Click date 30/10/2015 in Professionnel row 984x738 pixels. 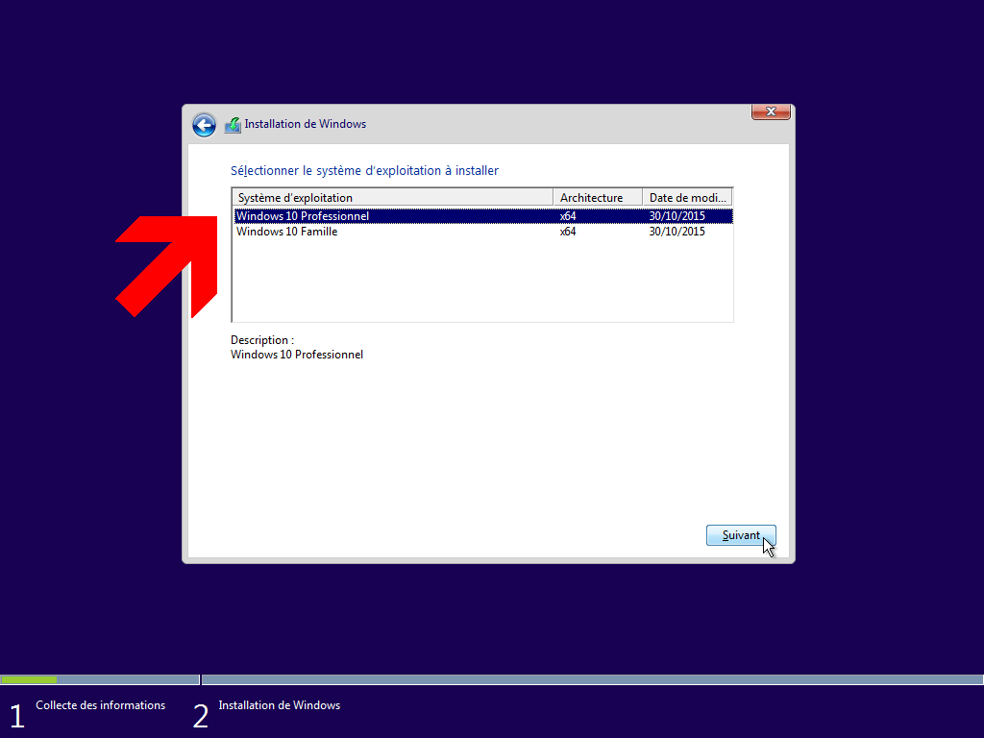(677, 216)
